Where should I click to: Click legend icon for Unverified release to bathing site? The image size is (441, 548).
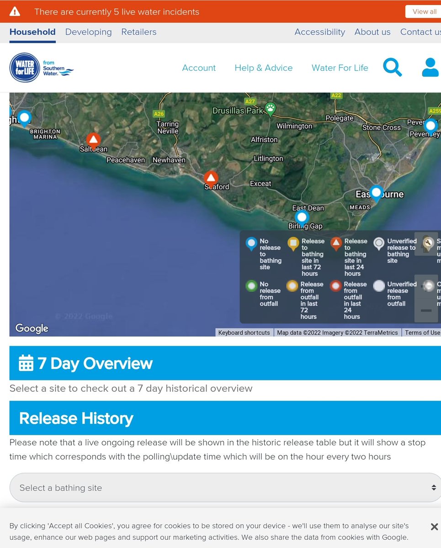[x=379, y=244]
